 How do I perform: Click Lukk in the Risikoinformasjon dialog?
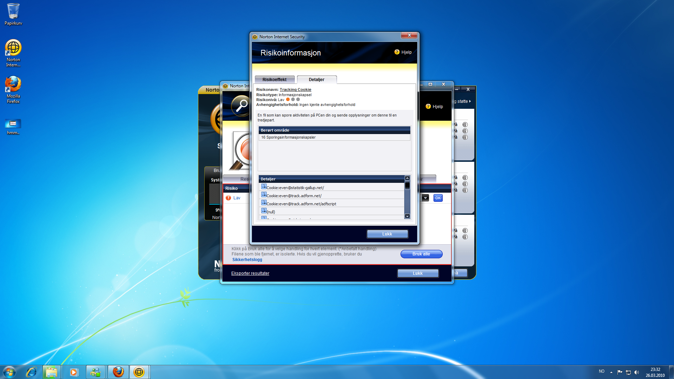click(x=387, y=234)
